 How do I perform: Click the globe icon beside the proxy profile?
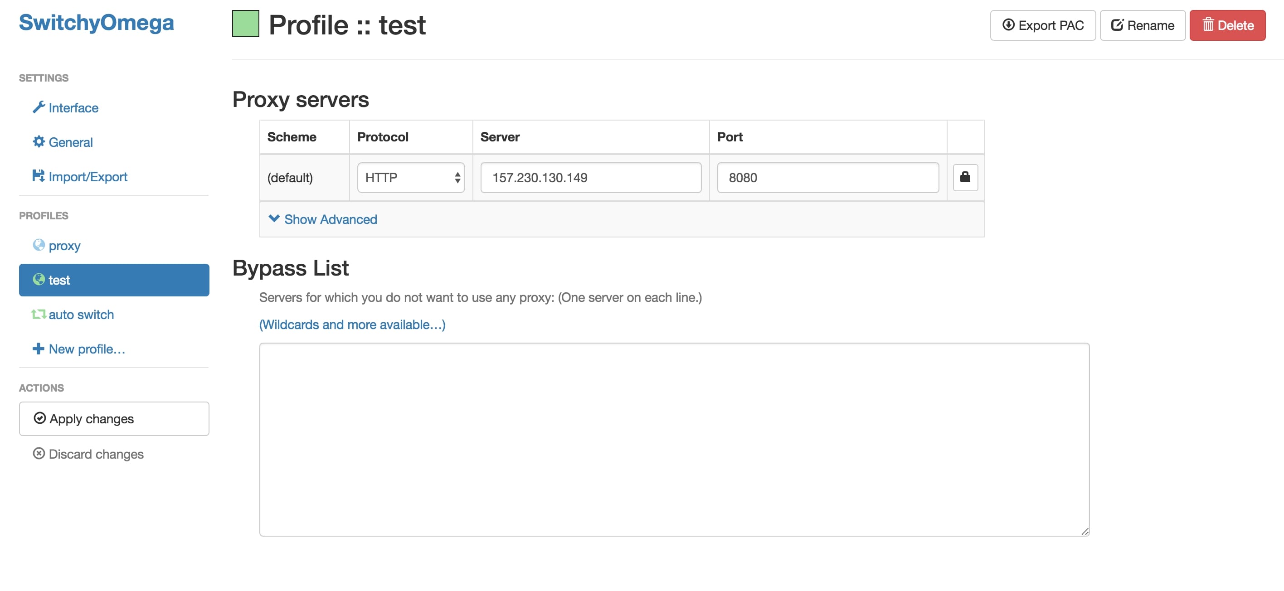pyautogui.click(x=39, y=245)
